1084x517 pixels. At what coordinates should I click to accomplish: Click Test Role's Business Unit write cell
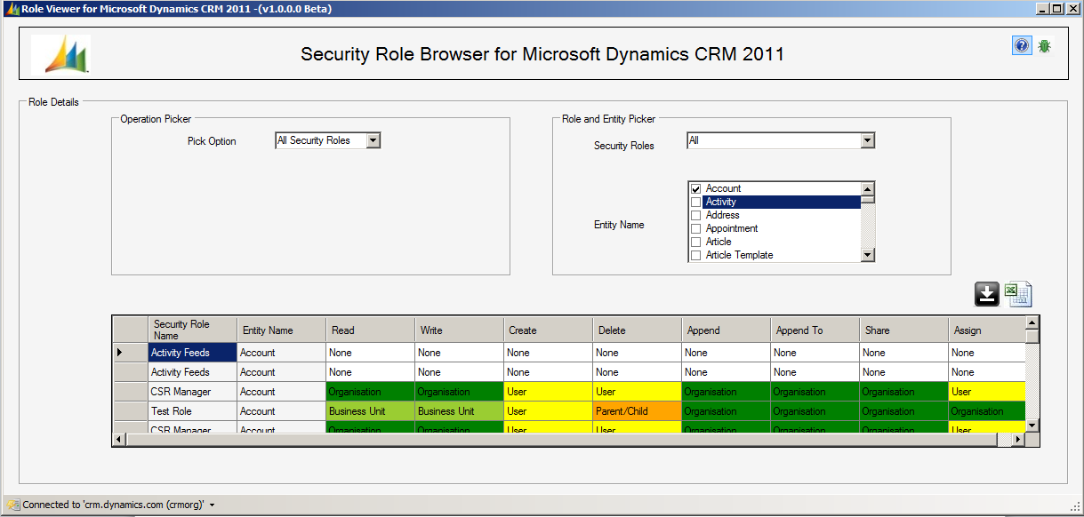459,411
